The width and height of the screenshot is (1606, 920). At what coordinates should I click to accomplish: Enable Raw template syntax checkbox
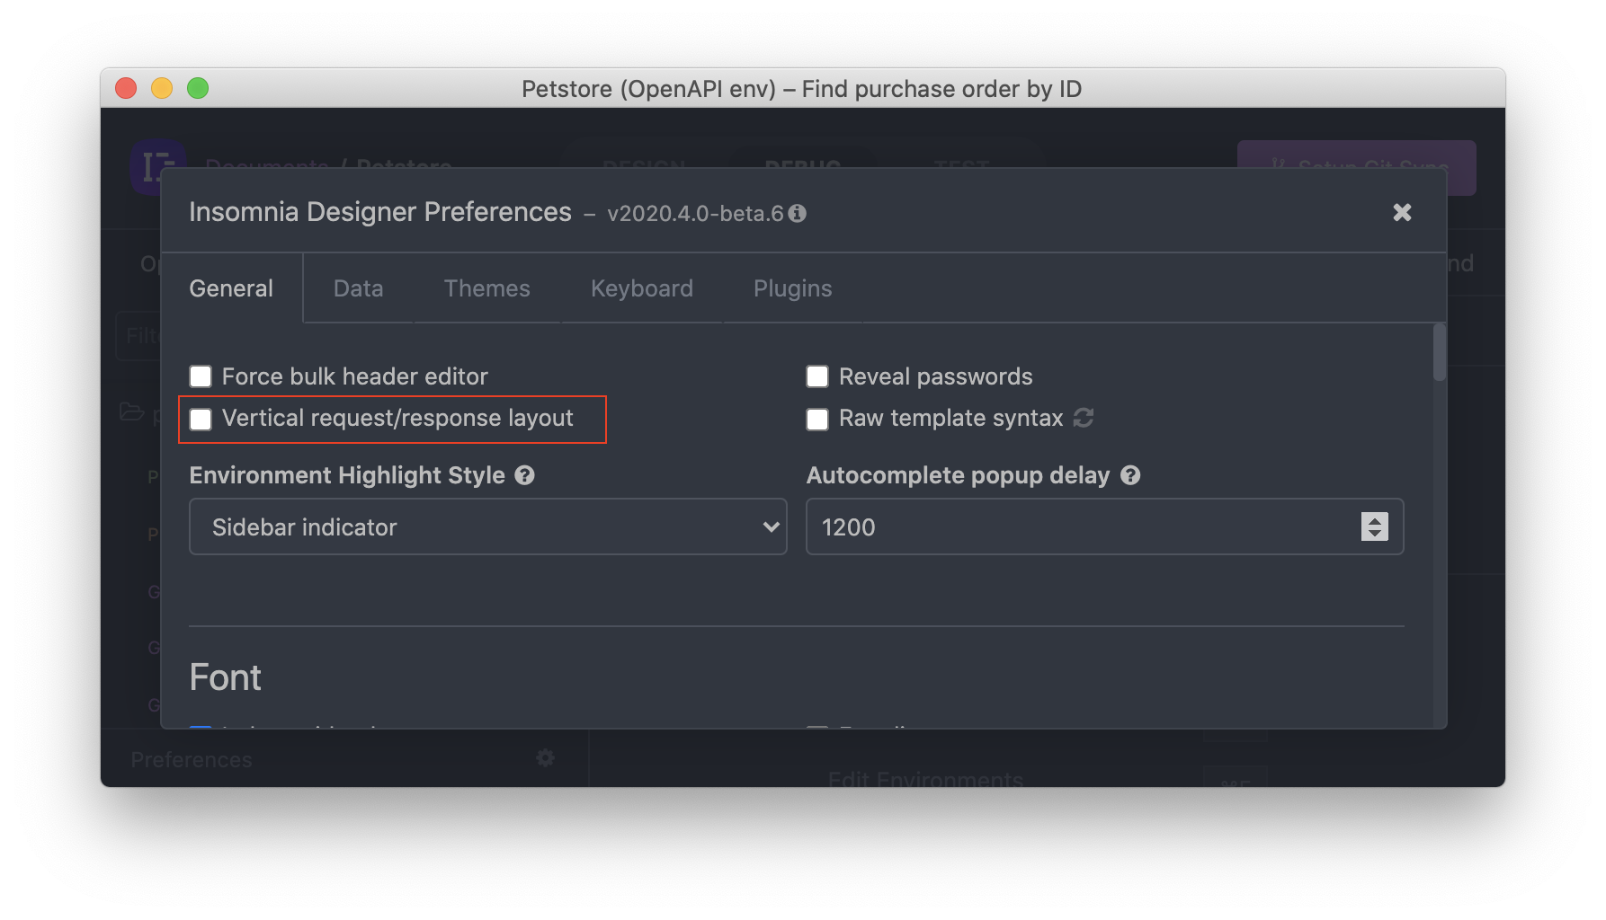[x=817, y=419]
